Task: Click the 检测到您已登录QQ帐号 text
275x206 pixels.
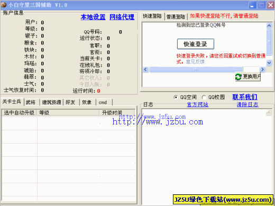Action: [x=201, y=25]
